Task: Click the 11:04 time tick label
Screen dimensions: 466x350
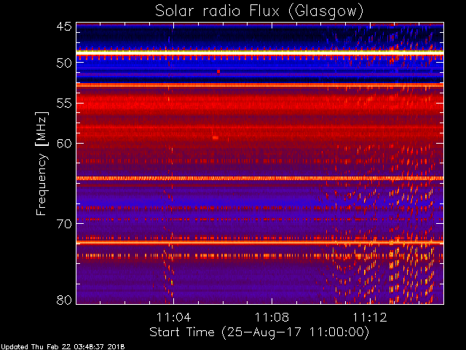Action: [173, 317]
